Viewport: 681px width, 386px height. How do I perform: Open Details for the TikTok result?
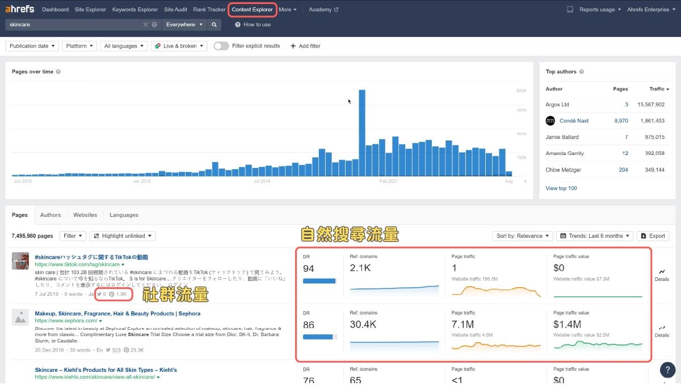click(x=662, y=275)
